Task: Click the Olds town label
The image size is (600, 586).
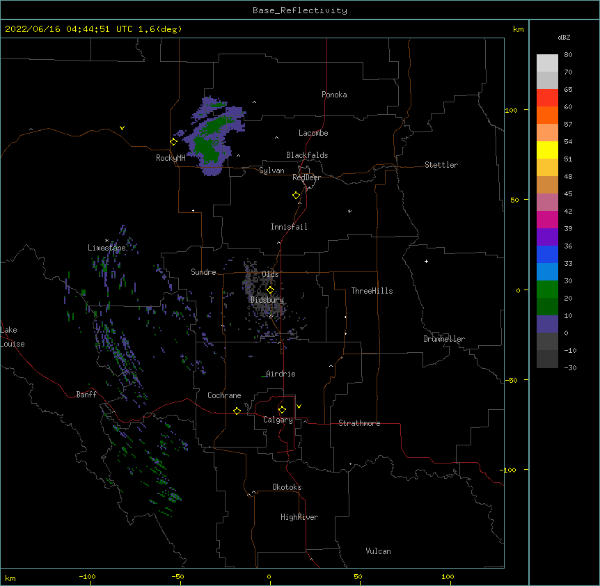Action: point(270,274)
